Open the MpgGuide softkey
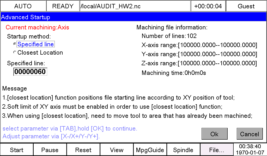Screen dimensions: 267x156 coord(150,150)
